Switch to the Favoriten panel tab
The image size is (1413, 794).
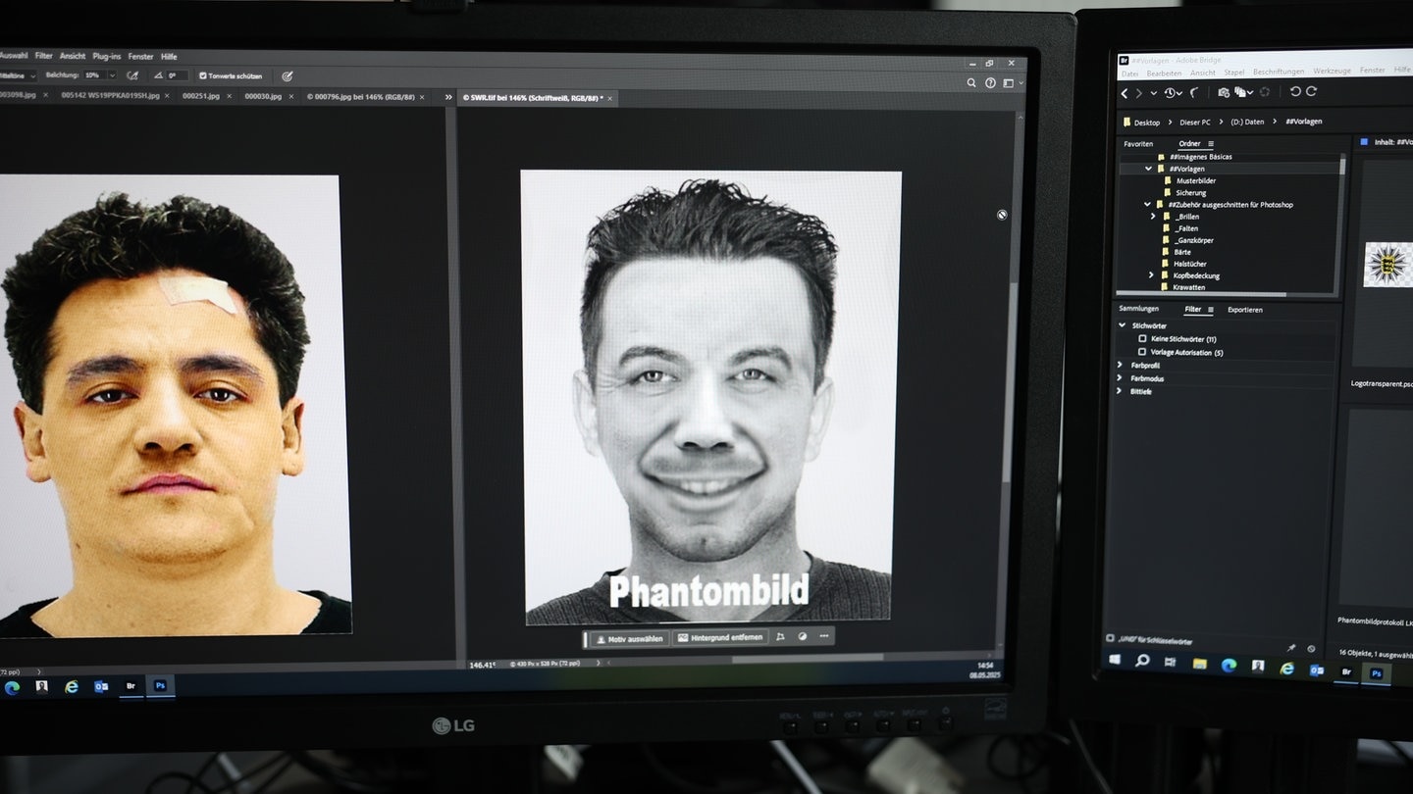[x=1138, y=144]
